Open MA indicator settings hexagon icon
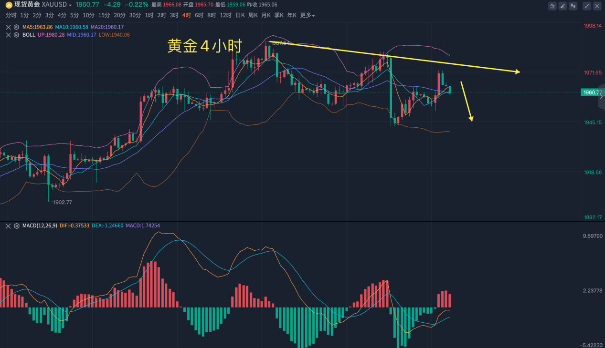 [x=16, y=27]
